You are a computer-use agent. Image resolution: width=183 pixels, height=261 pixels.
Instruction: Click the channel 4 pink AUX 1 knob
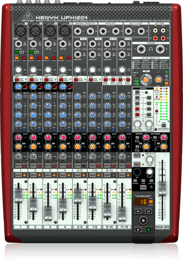pos(63,137)
